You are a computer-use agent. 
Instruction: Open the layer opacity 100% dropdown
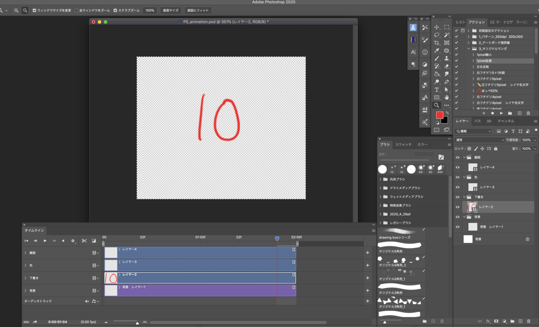535,140
